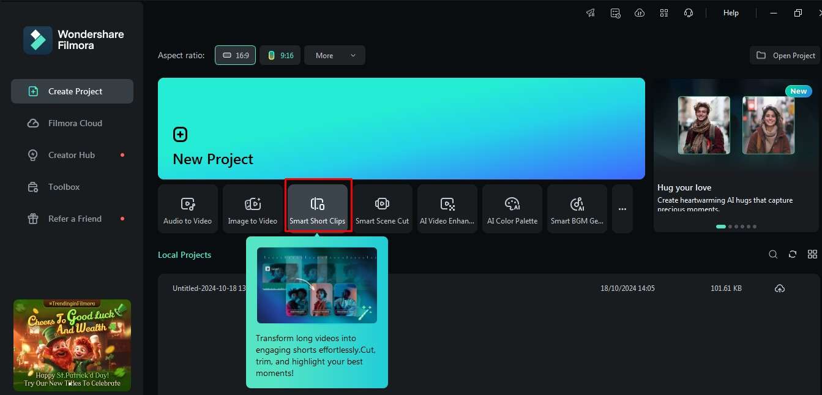Screen dimensions: 822x395
Task: Click the paper plane icon in title bar
Action: pos(591,13)
